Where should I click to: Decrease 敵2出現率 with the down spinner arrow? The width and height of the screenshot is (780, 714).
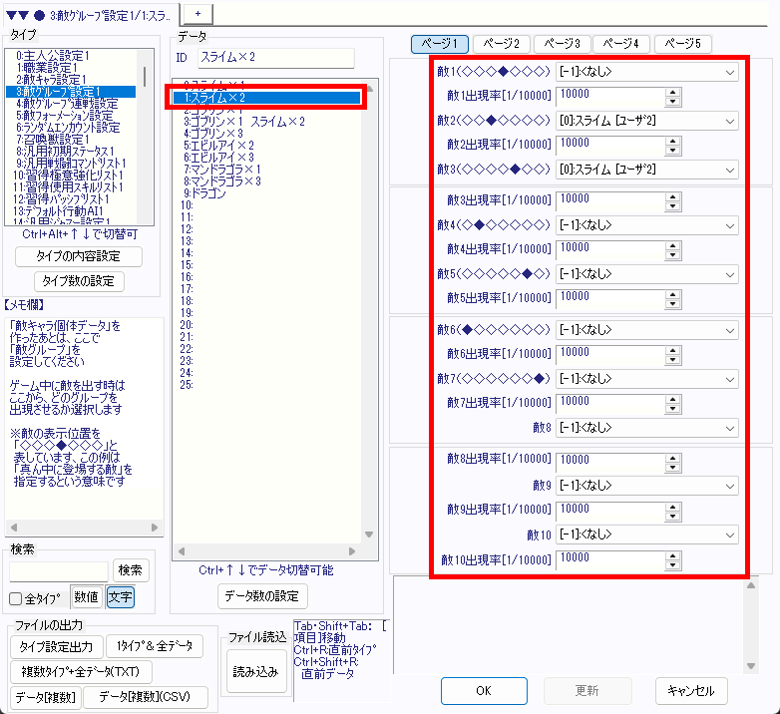[x=673, y=152]
